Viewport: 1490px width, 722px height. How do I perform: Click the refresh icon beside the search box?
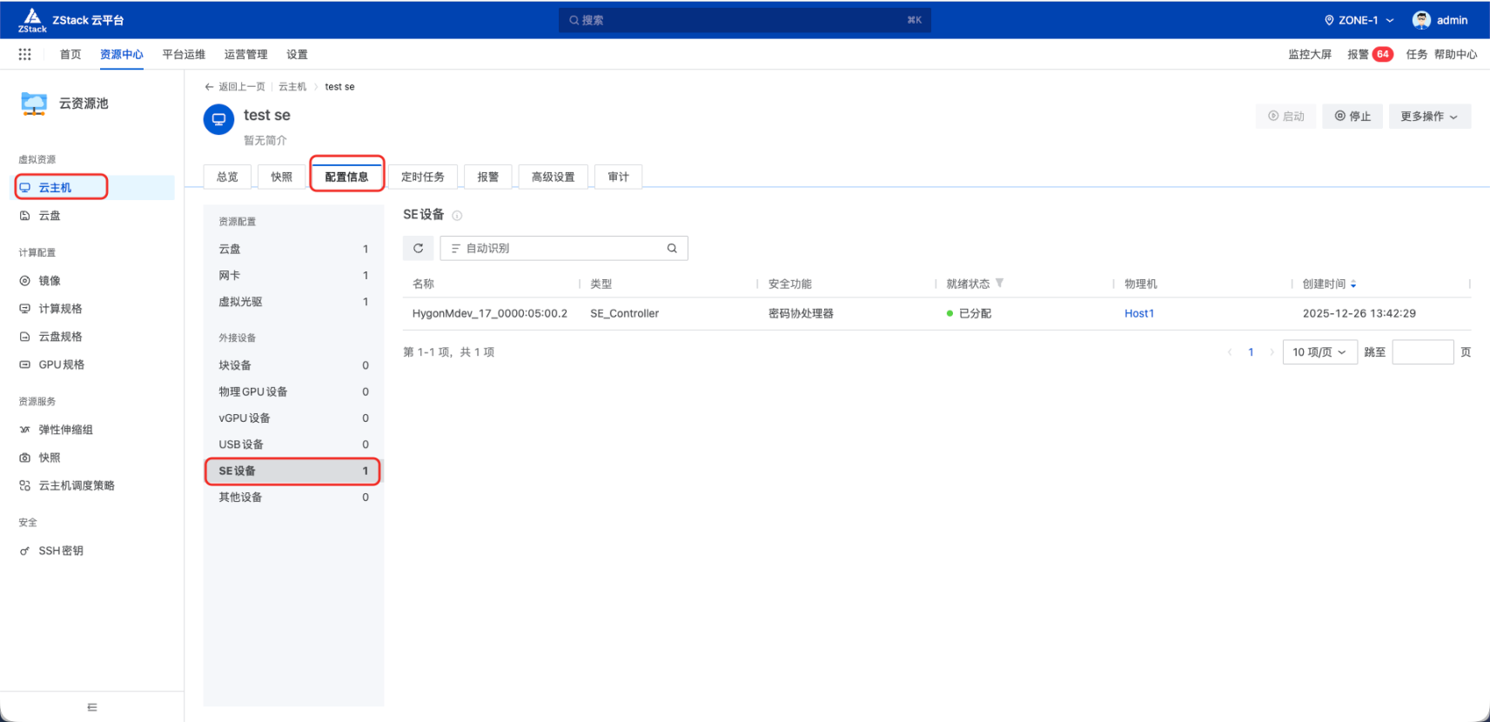point(419,248)
